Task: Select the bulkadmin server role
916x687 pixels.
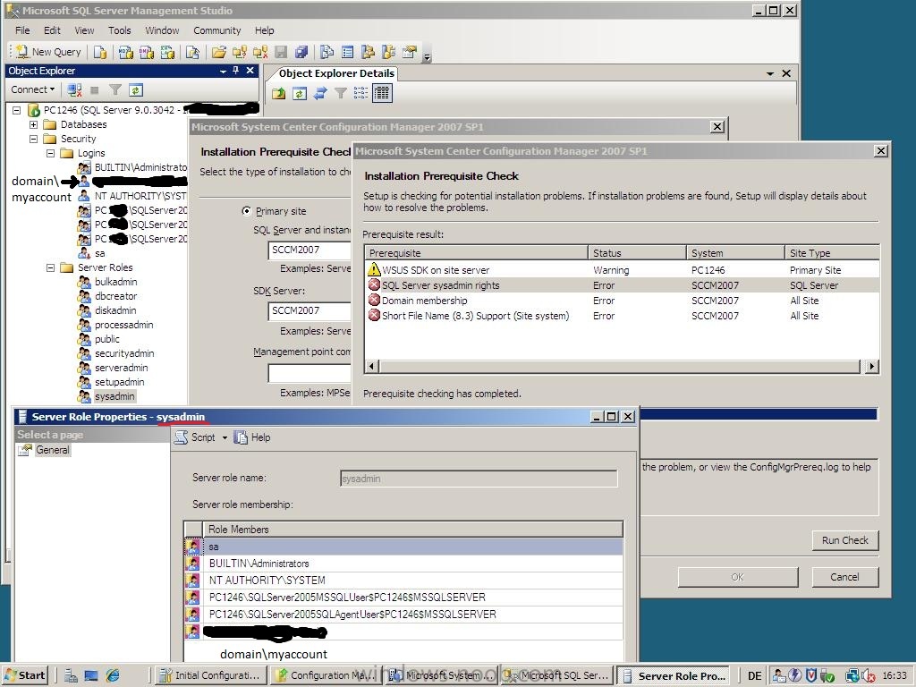Action: (115, 282)
